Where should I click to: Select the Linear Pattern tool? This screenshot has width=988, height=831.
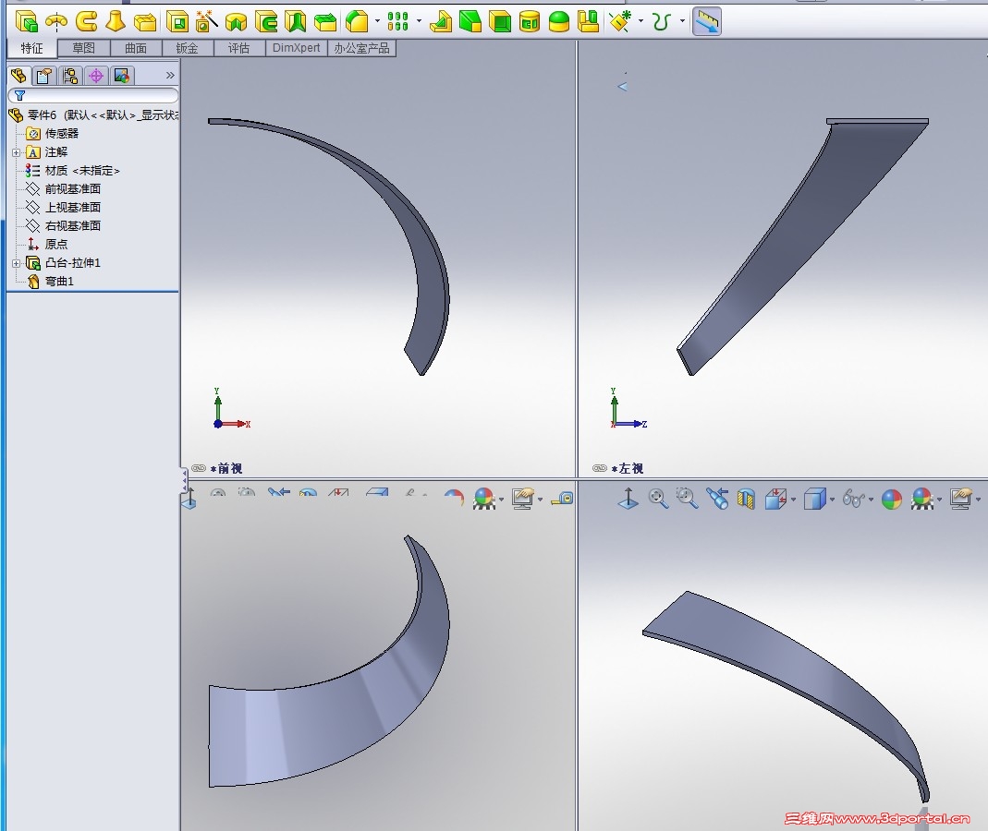point(398,22)
